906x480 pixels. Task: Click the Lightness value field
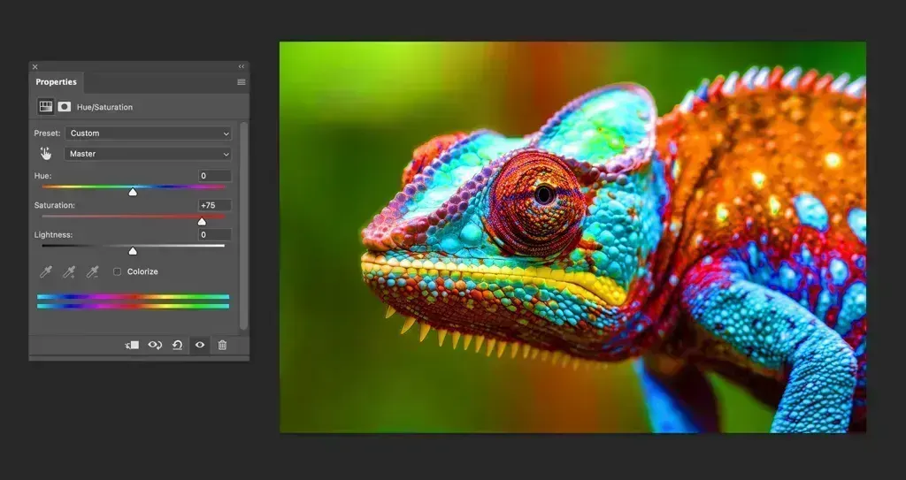[x=215, y=234]
